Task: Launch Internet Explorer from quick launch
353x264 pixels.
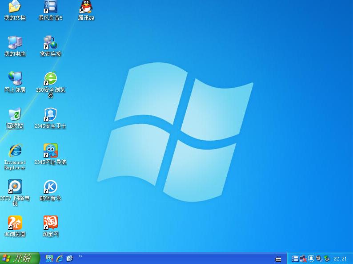Action: pyautogui.click(x=60, y=258)
